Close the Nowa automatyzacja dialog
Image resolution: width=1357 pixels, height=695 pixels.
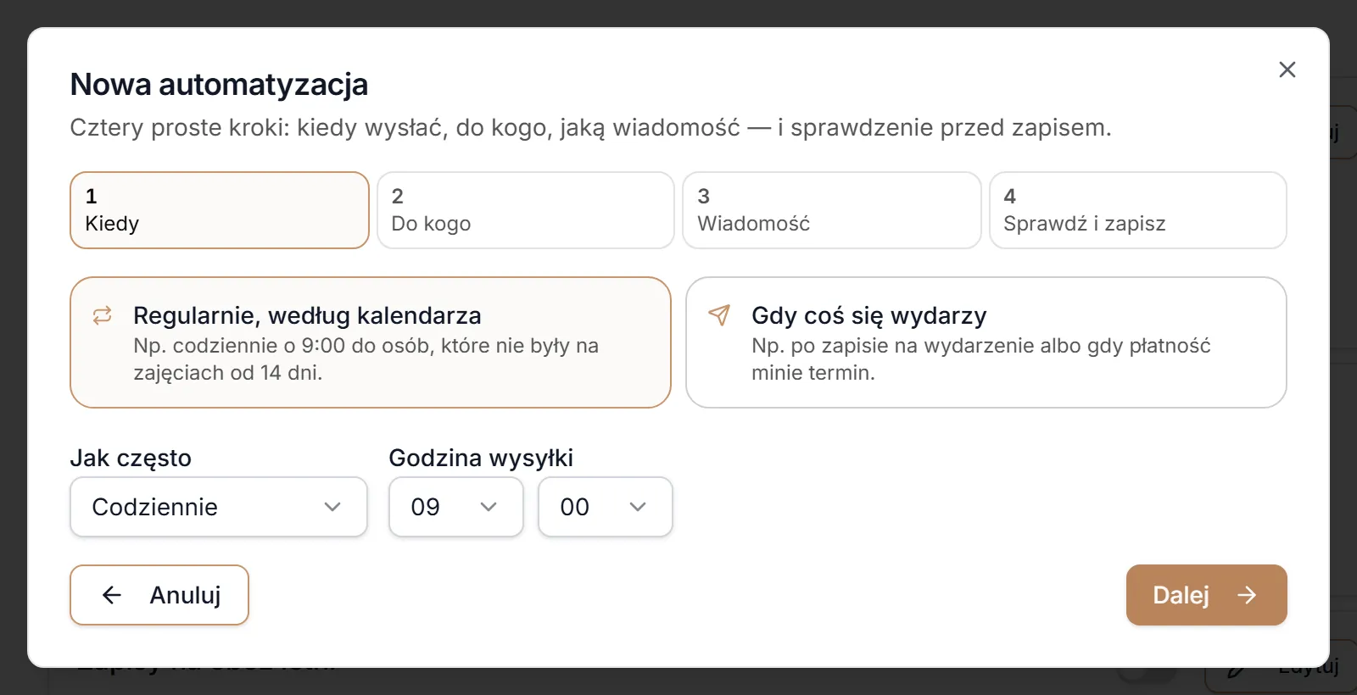(1287, 69)
